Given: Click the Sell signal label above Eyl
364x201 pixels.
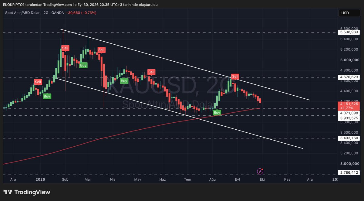Looking at the screenshot, I should point(235,76).
